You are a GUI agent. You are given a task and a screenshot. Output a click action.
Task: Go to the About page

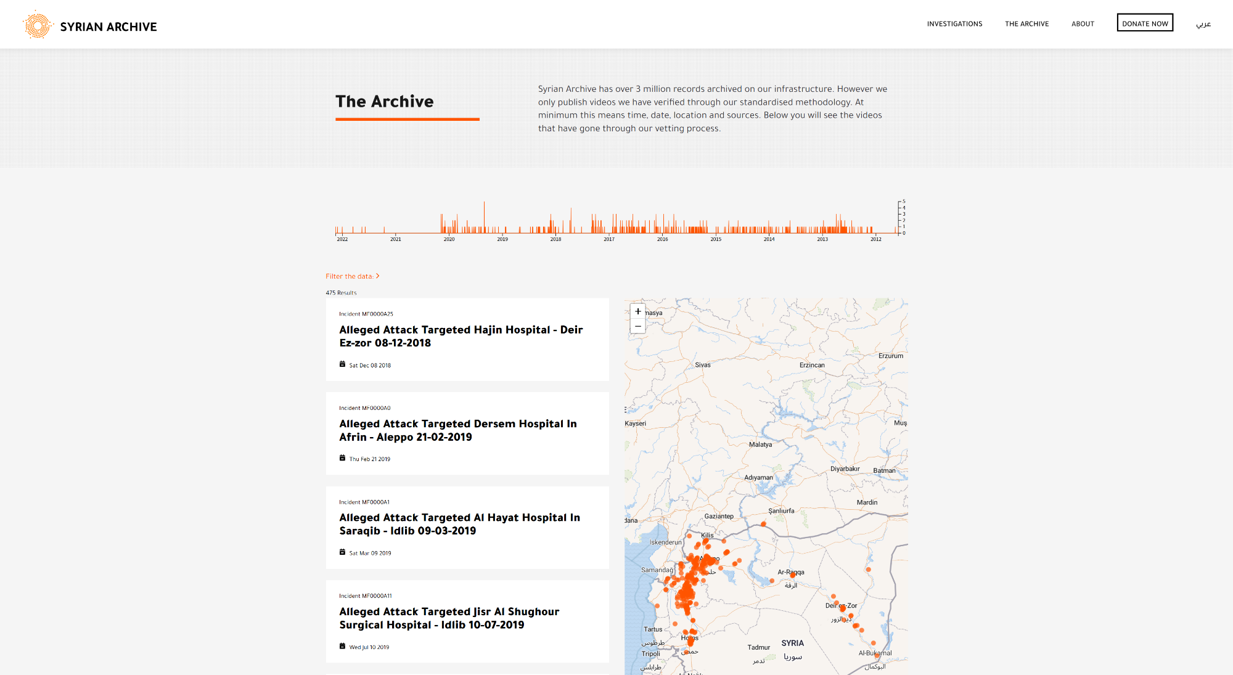click(1083, 24)
